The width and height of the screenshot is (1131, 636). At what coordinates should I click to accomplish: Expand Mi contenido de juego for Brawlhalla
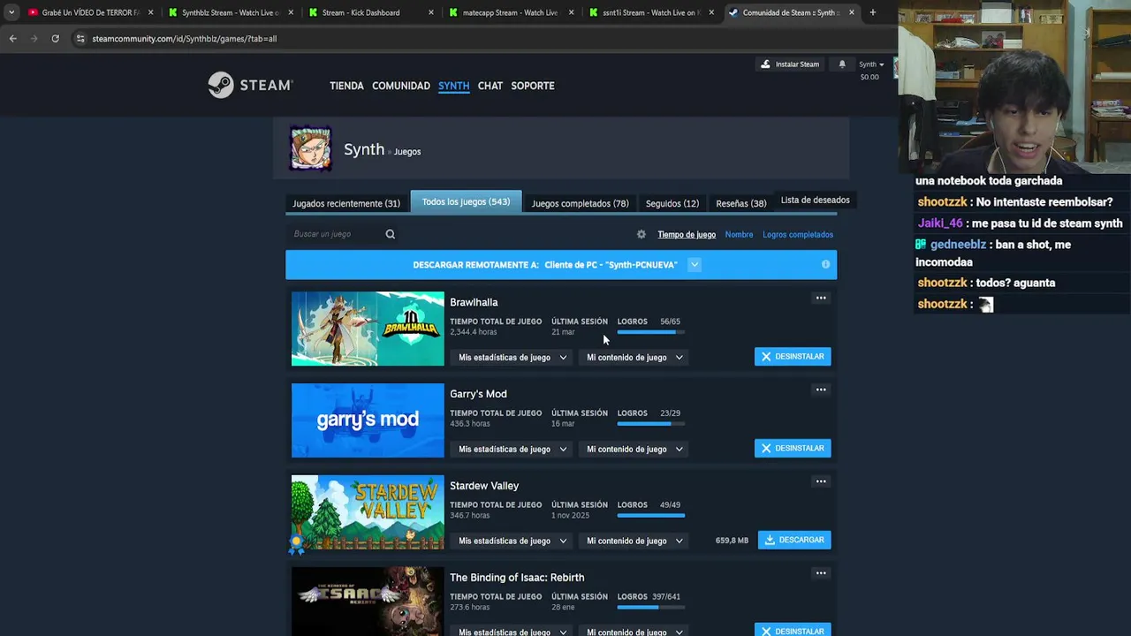(x=634, y=357)
